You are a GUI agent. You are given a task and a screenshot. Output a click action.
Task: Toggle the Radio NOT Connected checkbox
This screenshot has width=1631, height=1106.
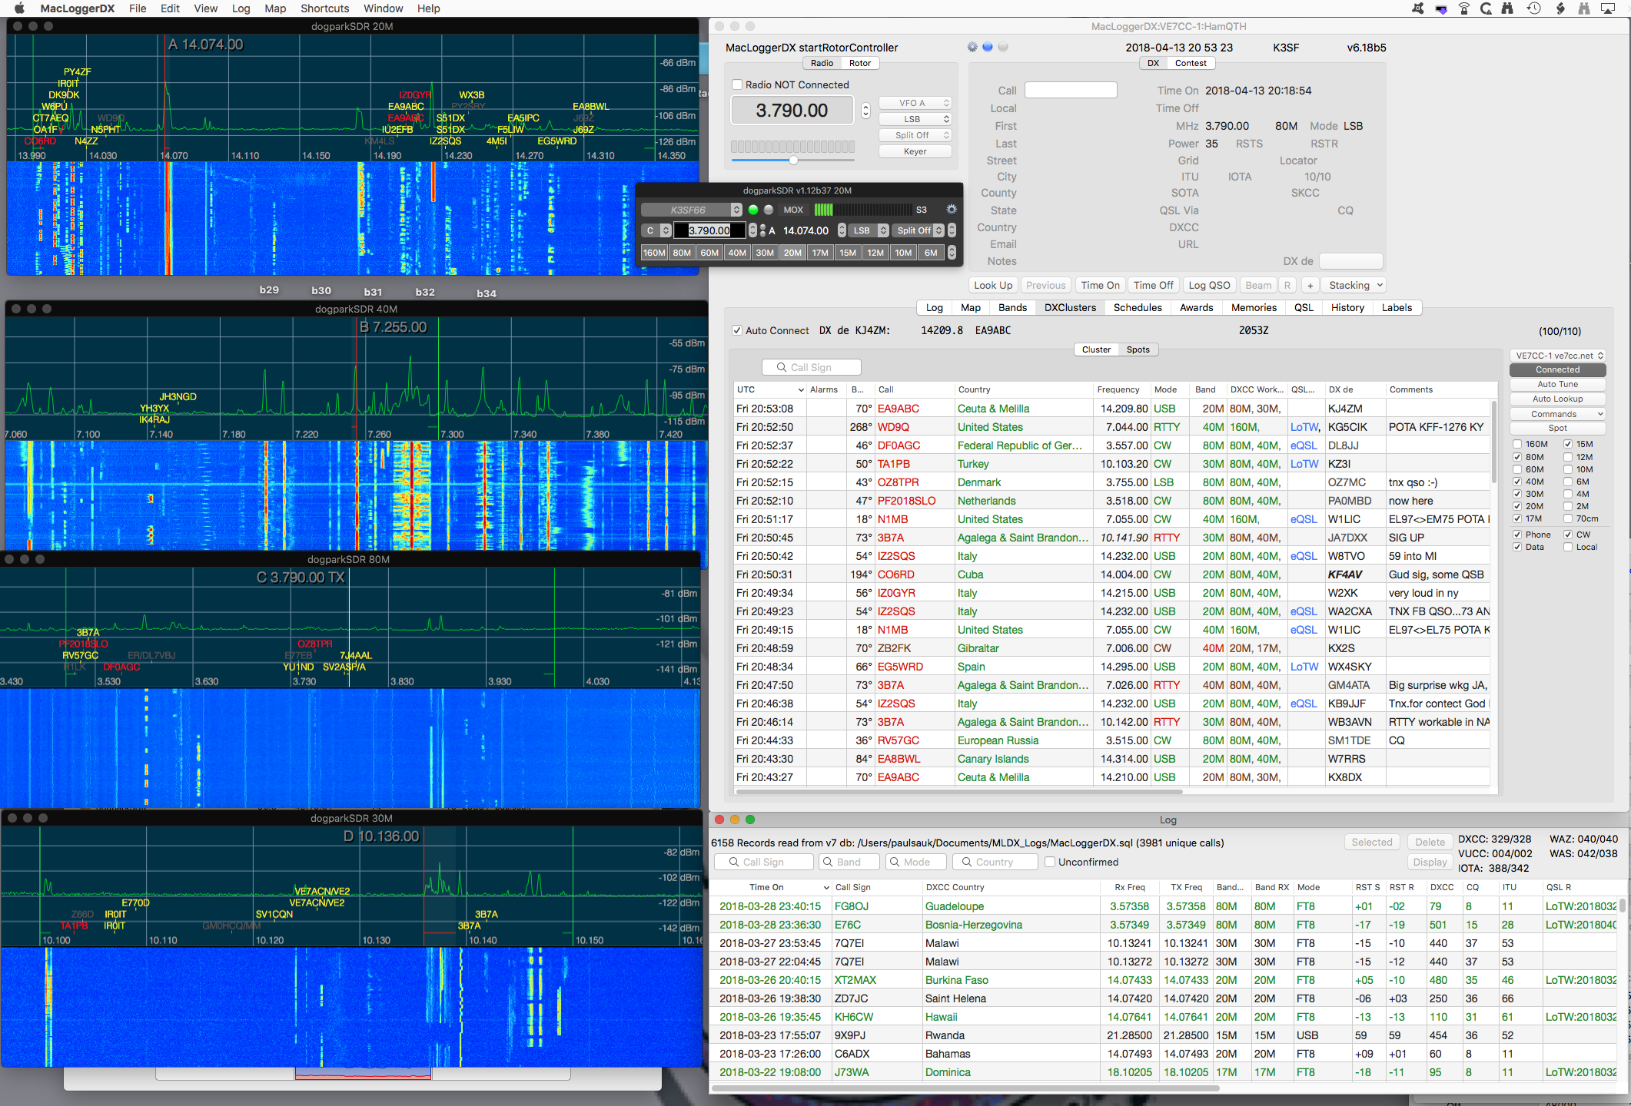pos(737,84)
